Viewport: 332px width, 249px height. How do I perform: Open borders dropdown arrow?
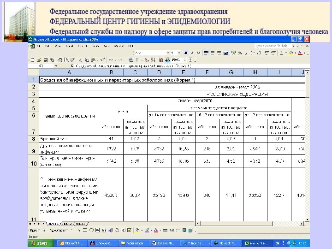[285, 53]
